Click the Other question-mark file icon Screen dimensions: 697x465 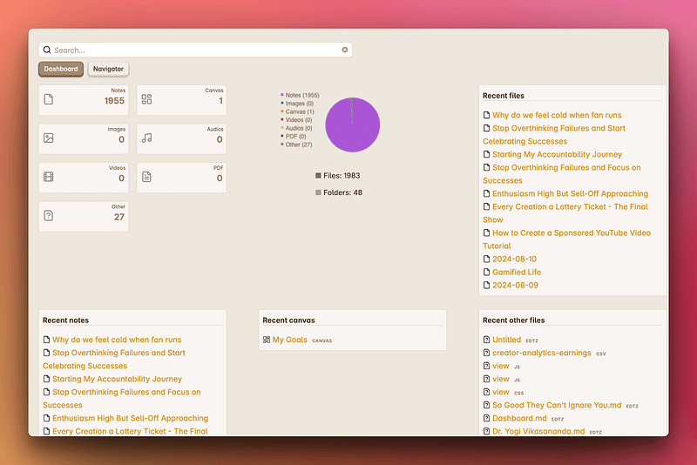[x=49, y=216]
